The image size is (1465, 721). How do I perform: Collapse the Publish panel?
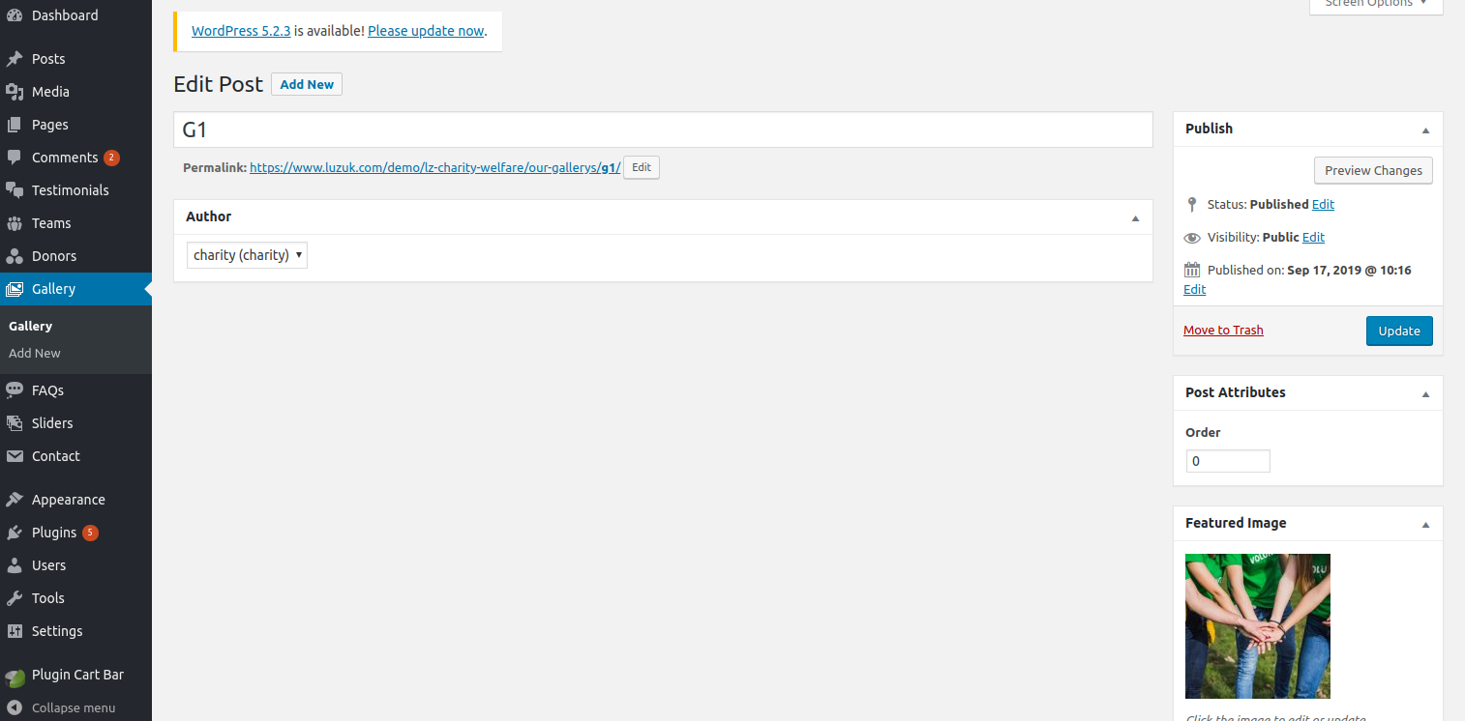(x=1425, y=130)
